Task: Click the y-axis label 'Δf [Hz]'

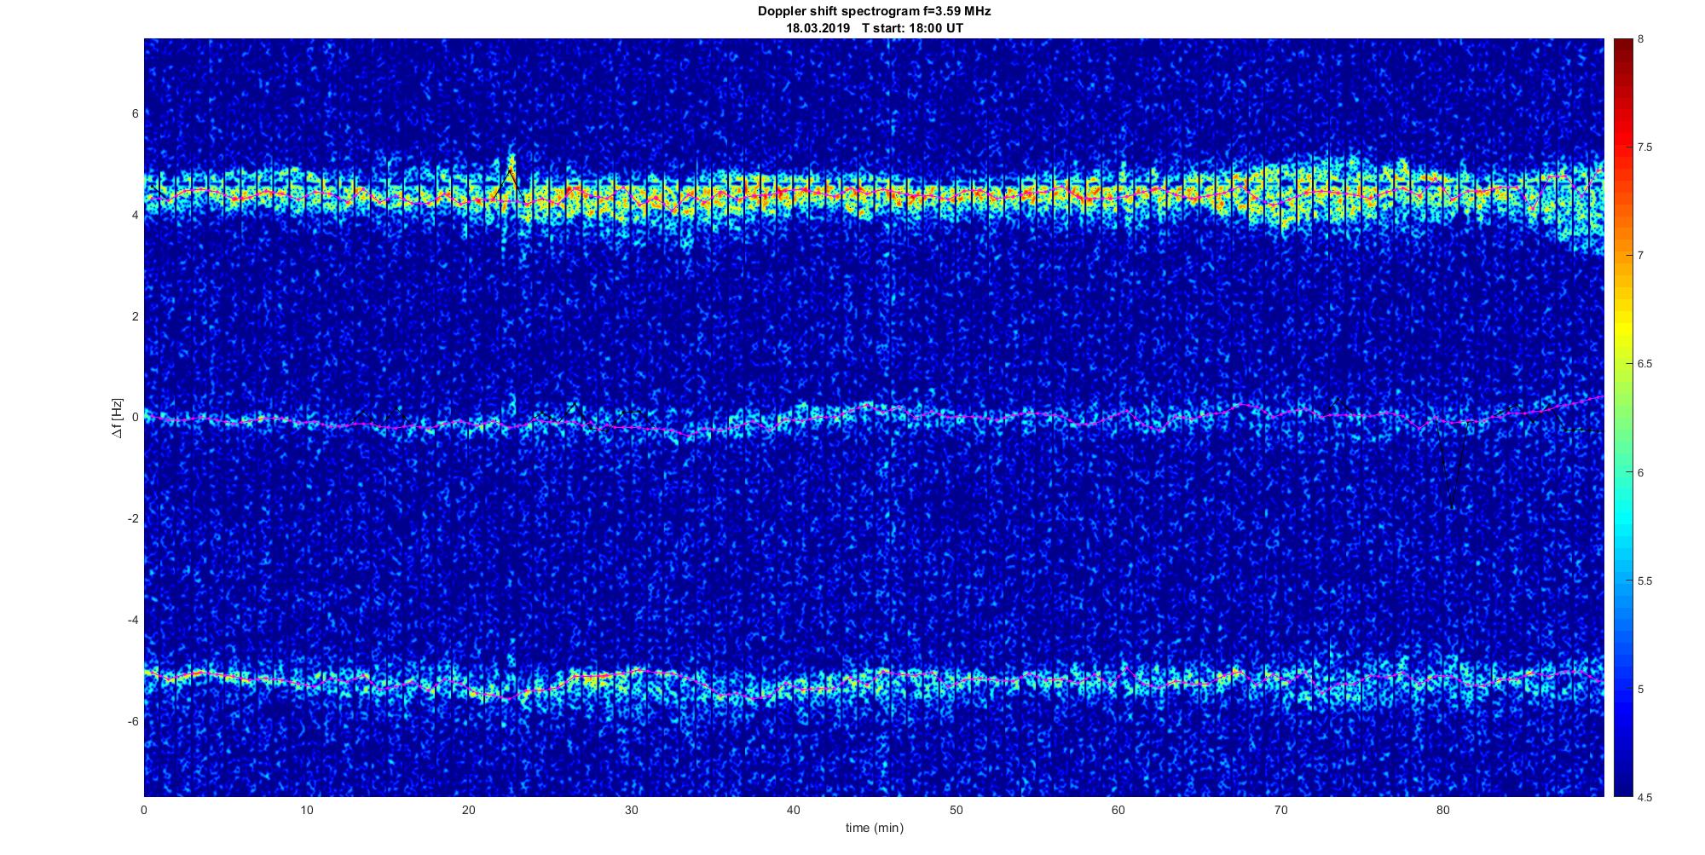Action: click(118, 418)
